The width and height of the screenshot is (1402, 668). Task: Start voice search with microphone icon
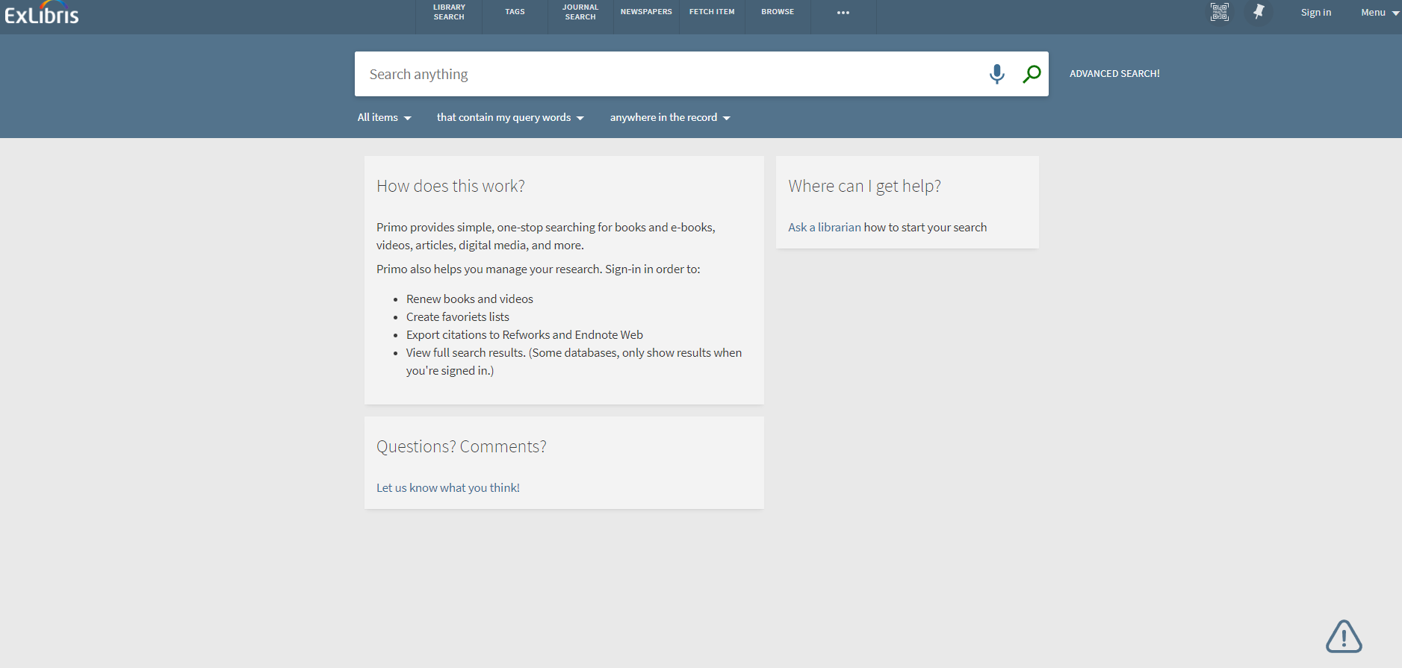[996, 74]
